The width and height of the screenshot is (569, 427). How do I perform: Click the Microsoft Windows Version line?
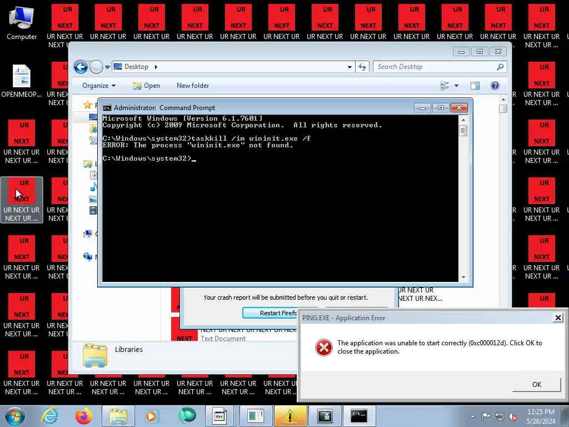pyautogui.click(x=182, y=118)
